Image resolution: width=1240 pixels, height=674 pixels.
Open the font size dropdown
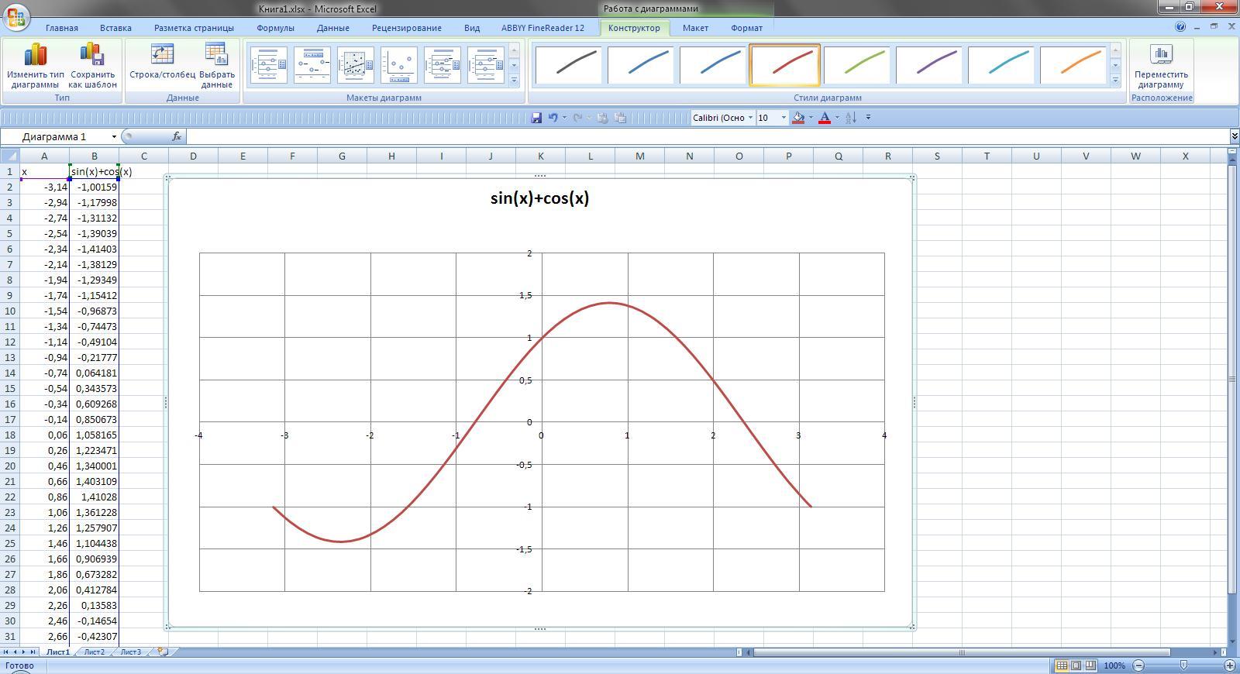coord(784,118)
